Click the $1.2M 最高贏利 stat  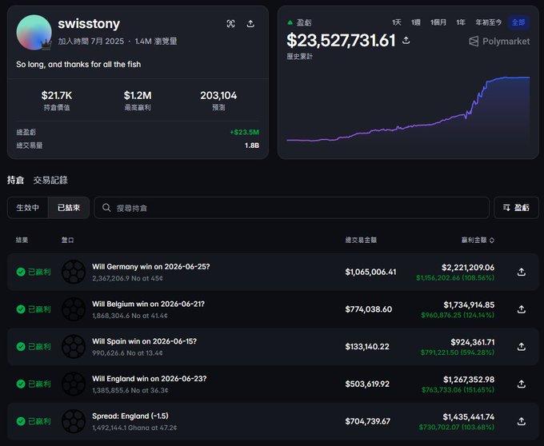pyautogui.click(x=138, y=100)
